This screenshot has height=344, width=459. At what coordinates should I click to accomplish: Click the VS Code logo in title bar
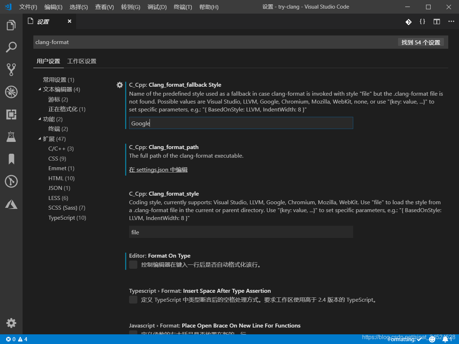tap(8, 7)
